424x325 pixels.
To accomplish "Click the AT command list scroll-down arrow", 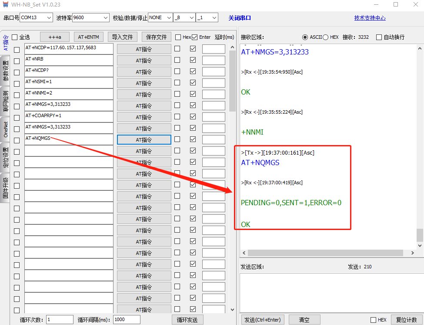I will point(232,310).
